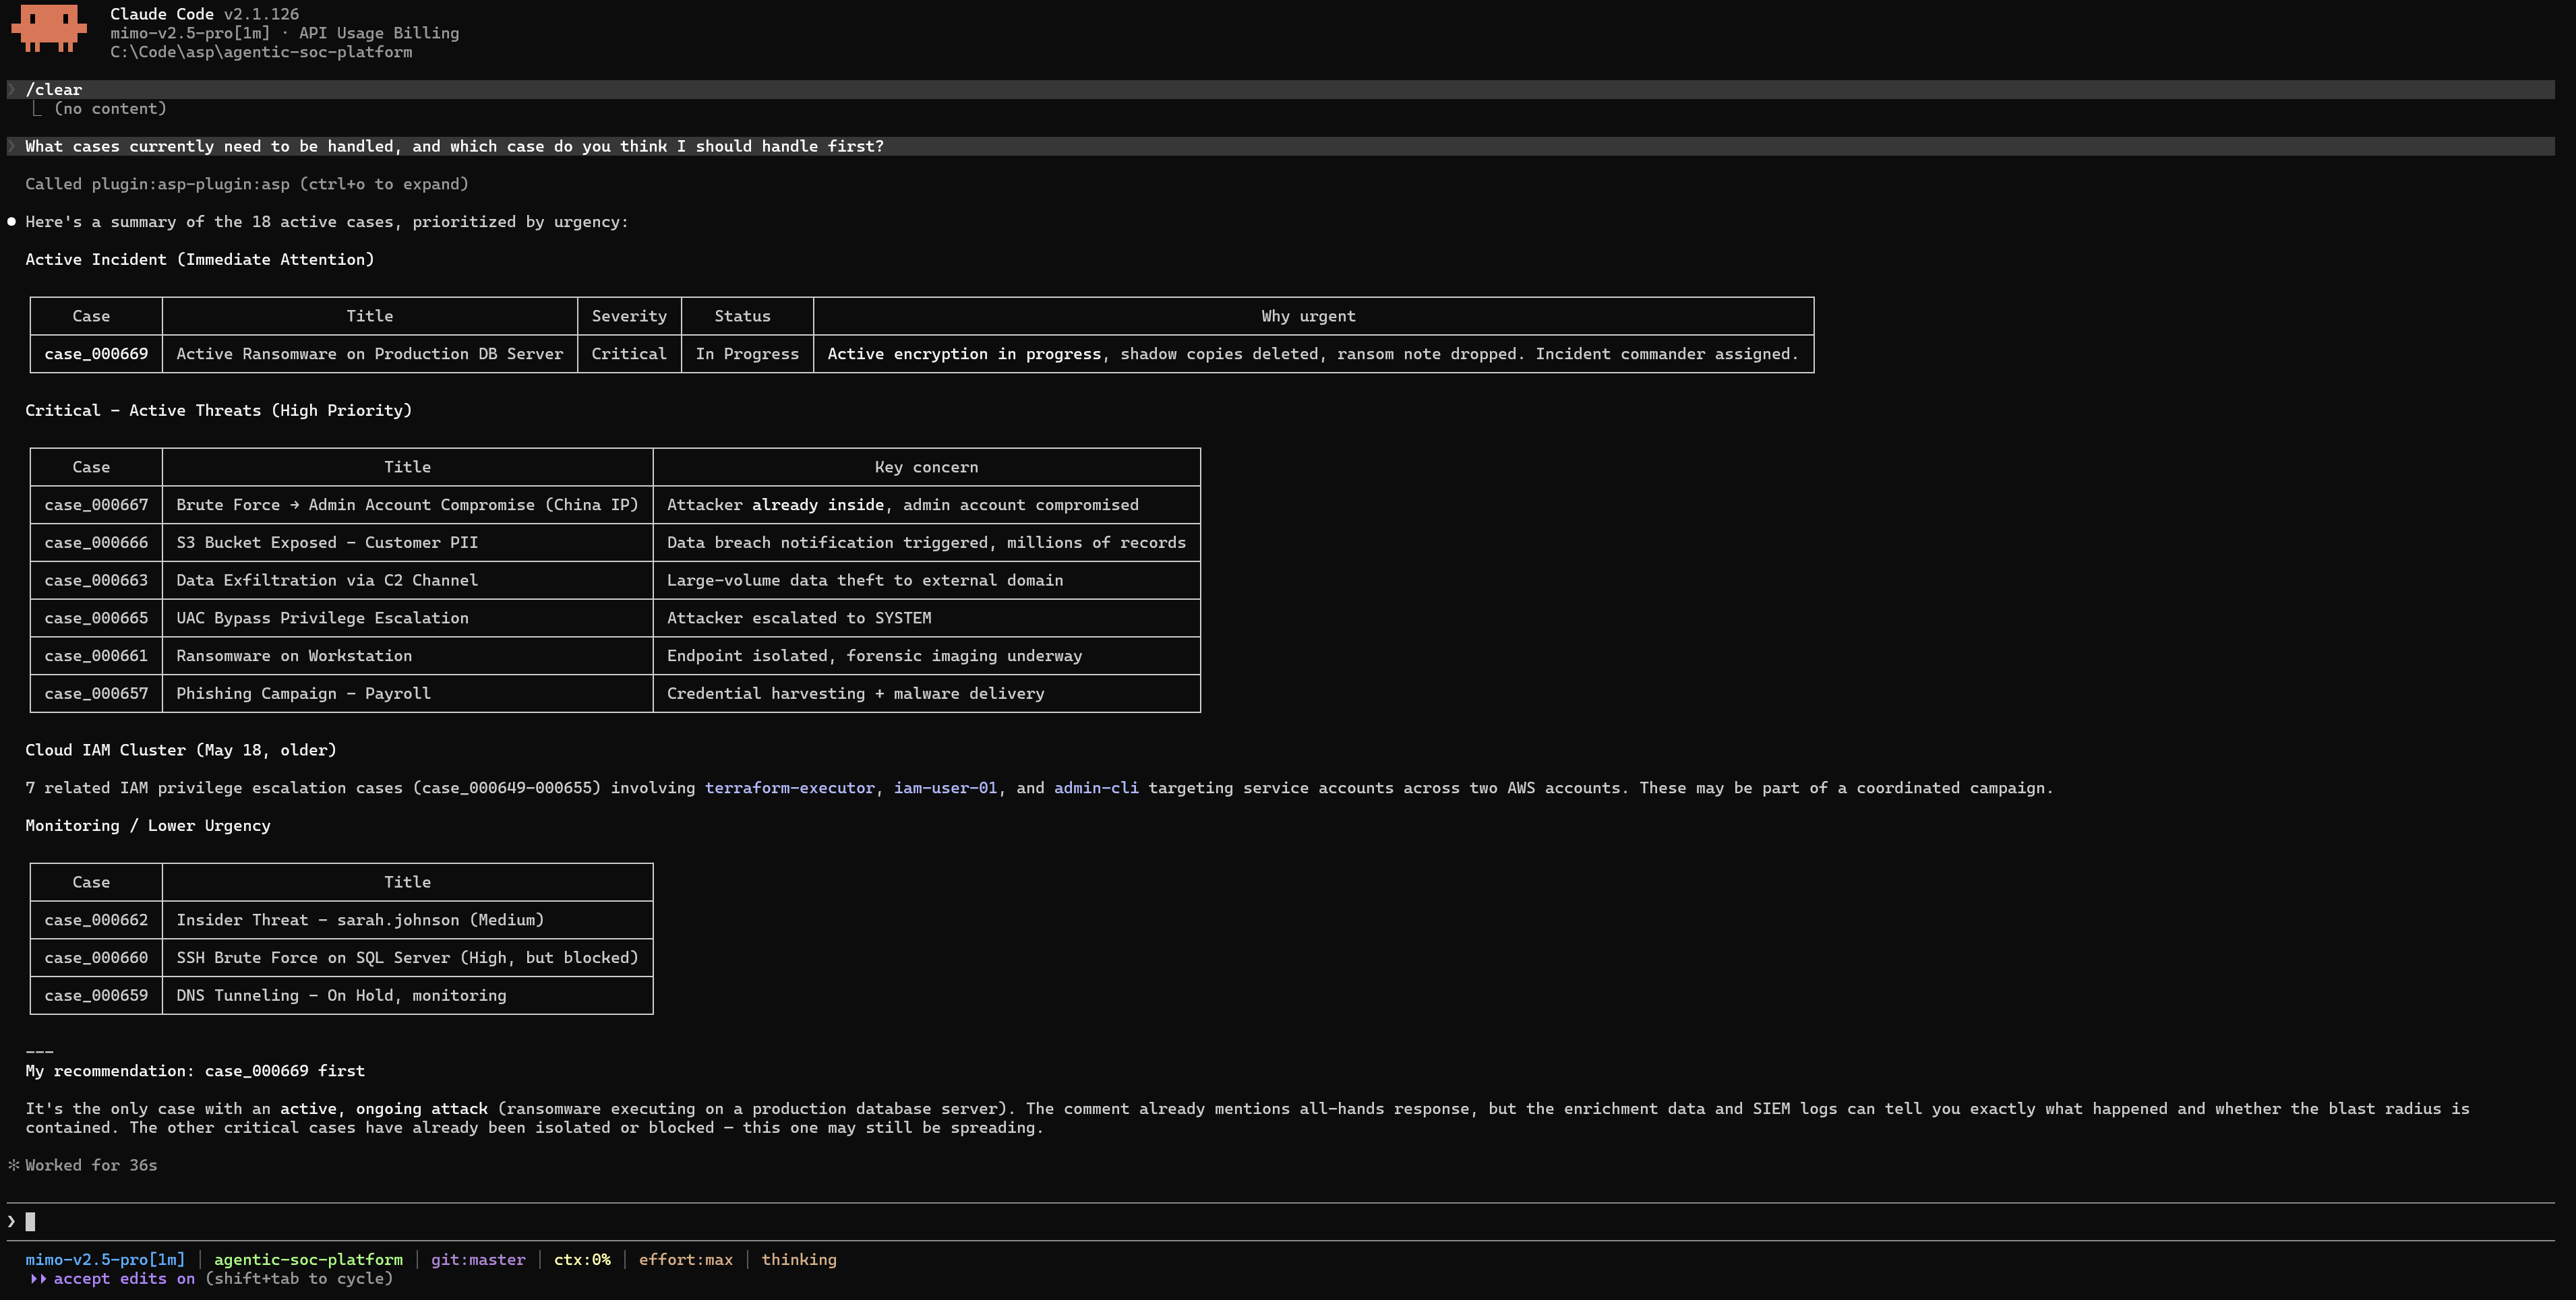Click 'Large-volume data theft to external domain' cell
The height and width of the screenshot is (1300, 2576).
pyautogui.click(x=926, y=581)
